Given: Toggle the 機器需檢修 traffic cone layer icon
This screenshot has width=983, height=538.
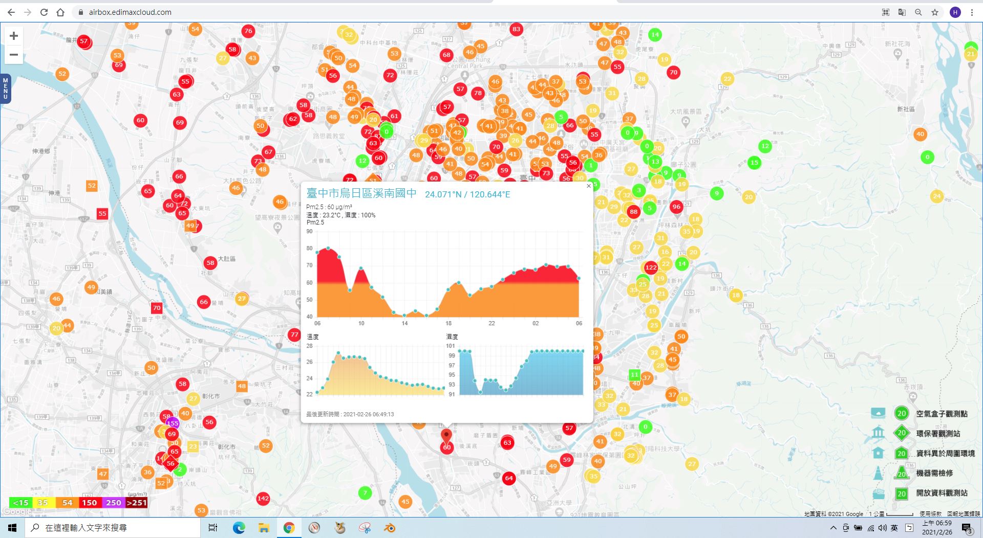Looking at the screenshot, I should [878, 473].
